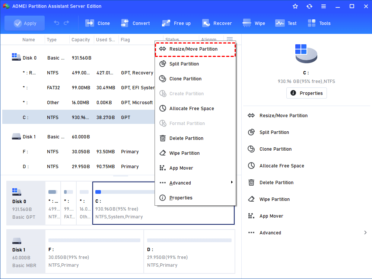Click the C: drive icon in right panel
The width and height of the screenshot is (372, 279).
point(306,54)
